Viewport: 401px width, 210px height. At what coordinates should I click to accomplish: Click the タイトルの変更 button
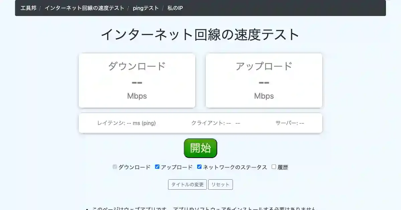(187, 185)
